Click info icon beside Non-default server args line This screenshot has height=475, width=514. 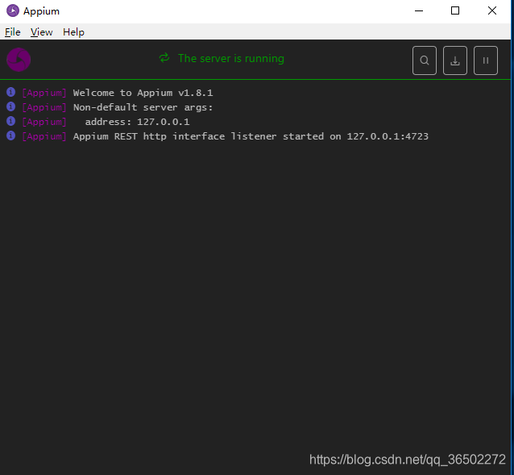click(x=10, y=106)
